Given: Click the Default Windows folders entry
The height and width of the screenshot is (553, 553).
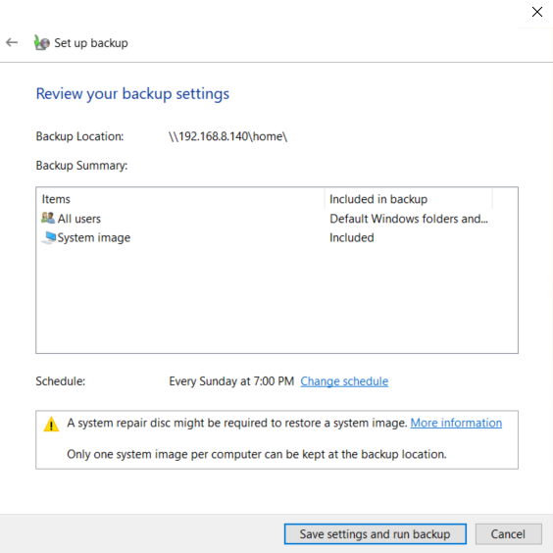Looking at the screenshot, I should point(409,219).
